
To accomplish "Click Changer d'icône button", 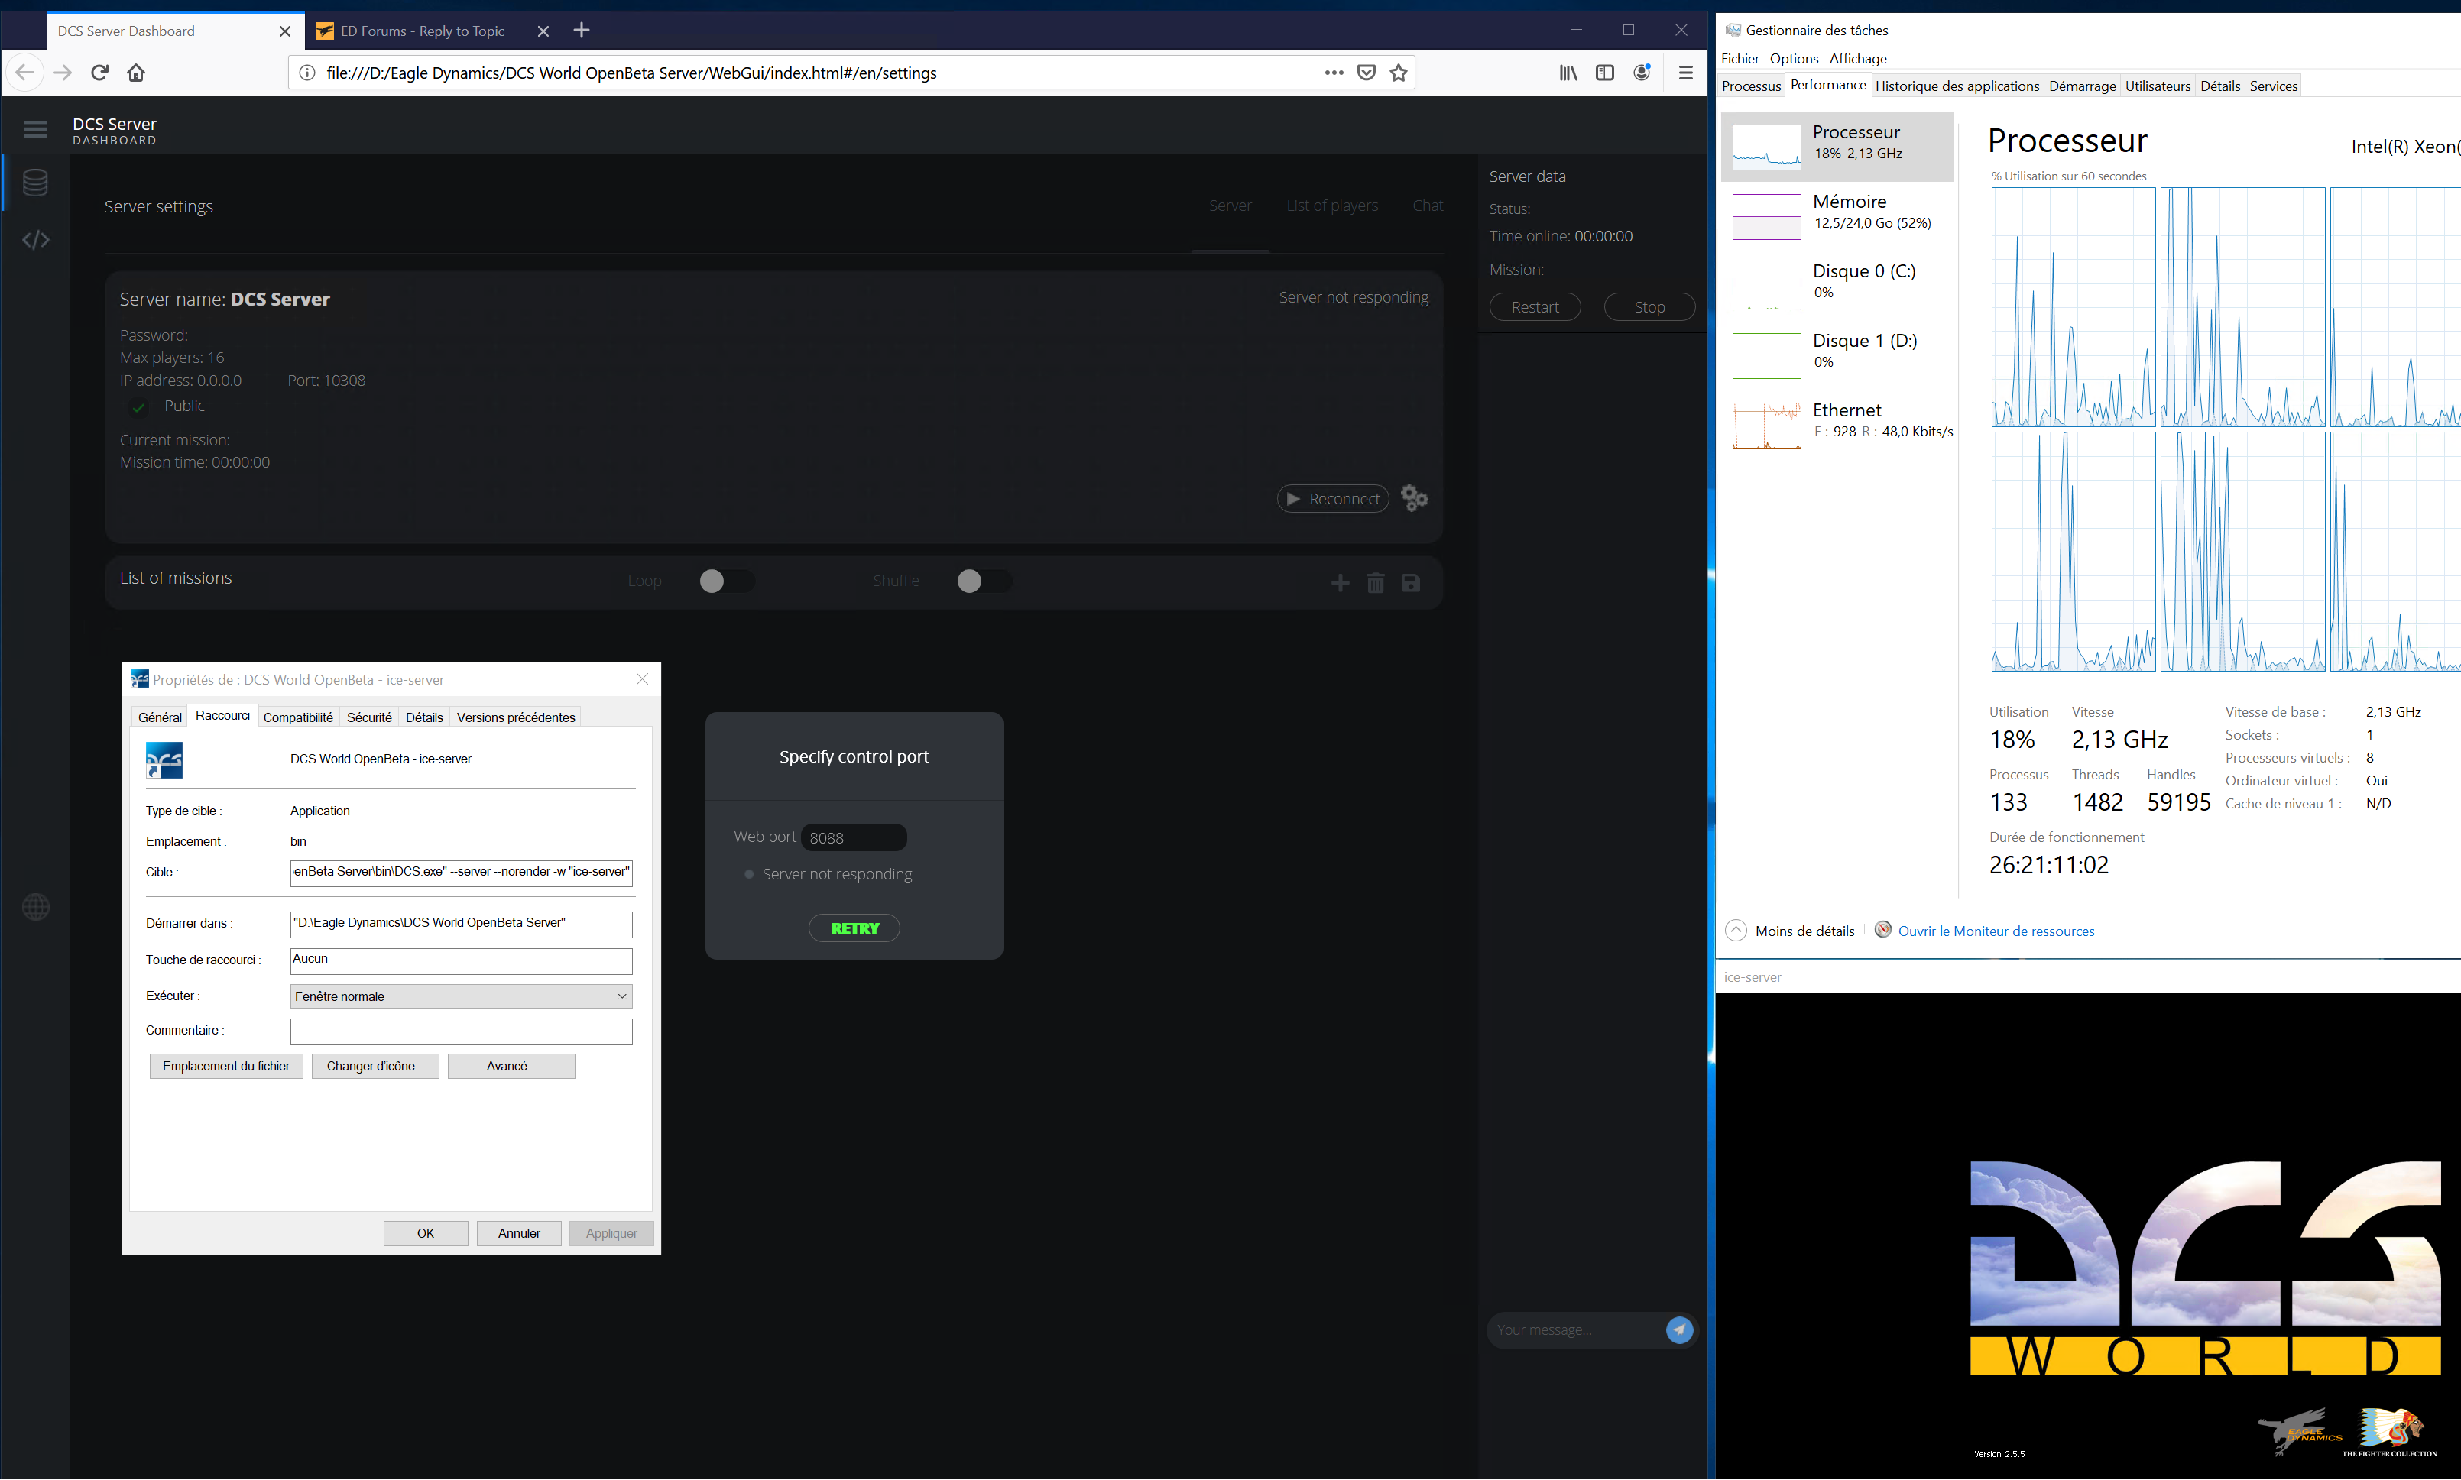I will [x=375, y=1066].
